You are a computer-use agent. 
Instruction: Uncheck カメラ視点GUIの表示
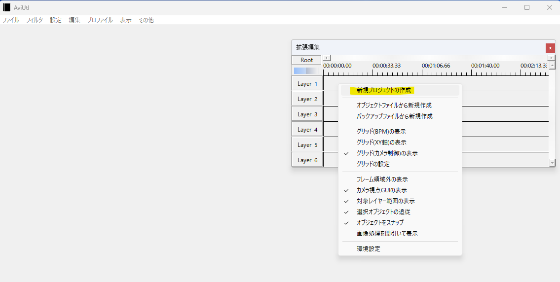[400, 190]
